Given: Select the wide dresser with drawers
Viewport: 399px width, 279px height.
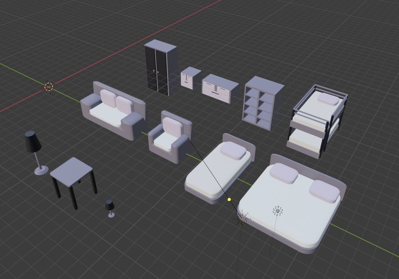Looking at the screenshot, I should coord(220,88).
